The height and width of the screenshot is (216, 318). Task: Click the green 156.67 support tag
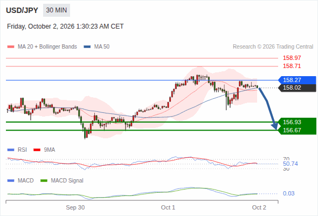point(297,130)
